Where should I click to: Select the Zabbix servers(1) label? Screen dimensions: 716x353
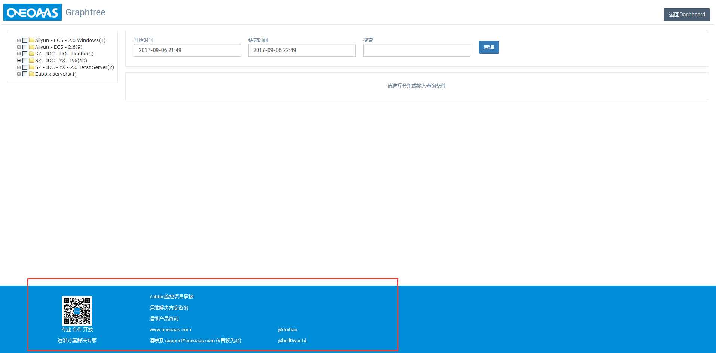[56, 74]
